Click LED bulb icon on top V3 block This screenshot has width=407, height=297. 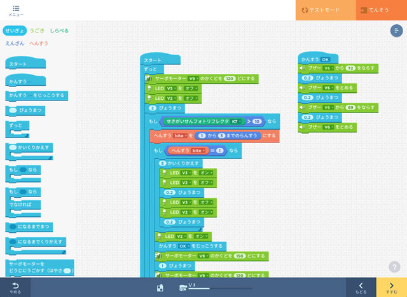point(149,88)
